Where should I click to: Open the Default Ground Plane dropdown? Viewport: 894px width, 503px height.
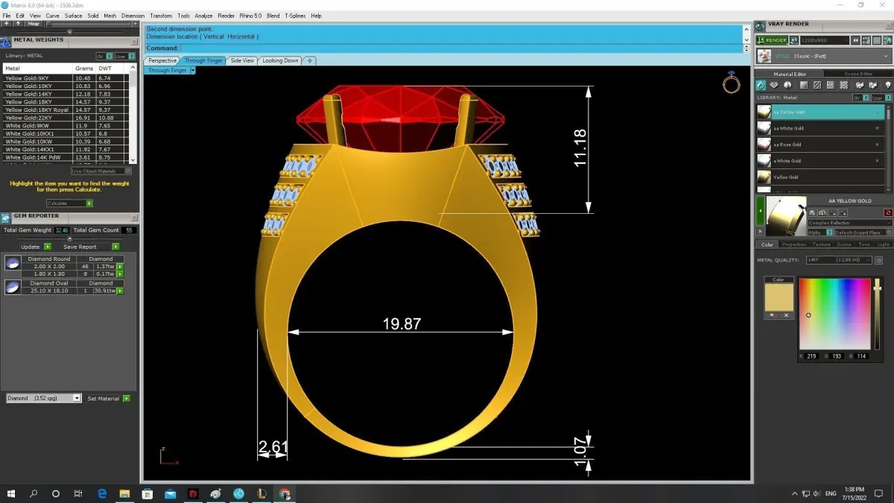tap(863, 232)
